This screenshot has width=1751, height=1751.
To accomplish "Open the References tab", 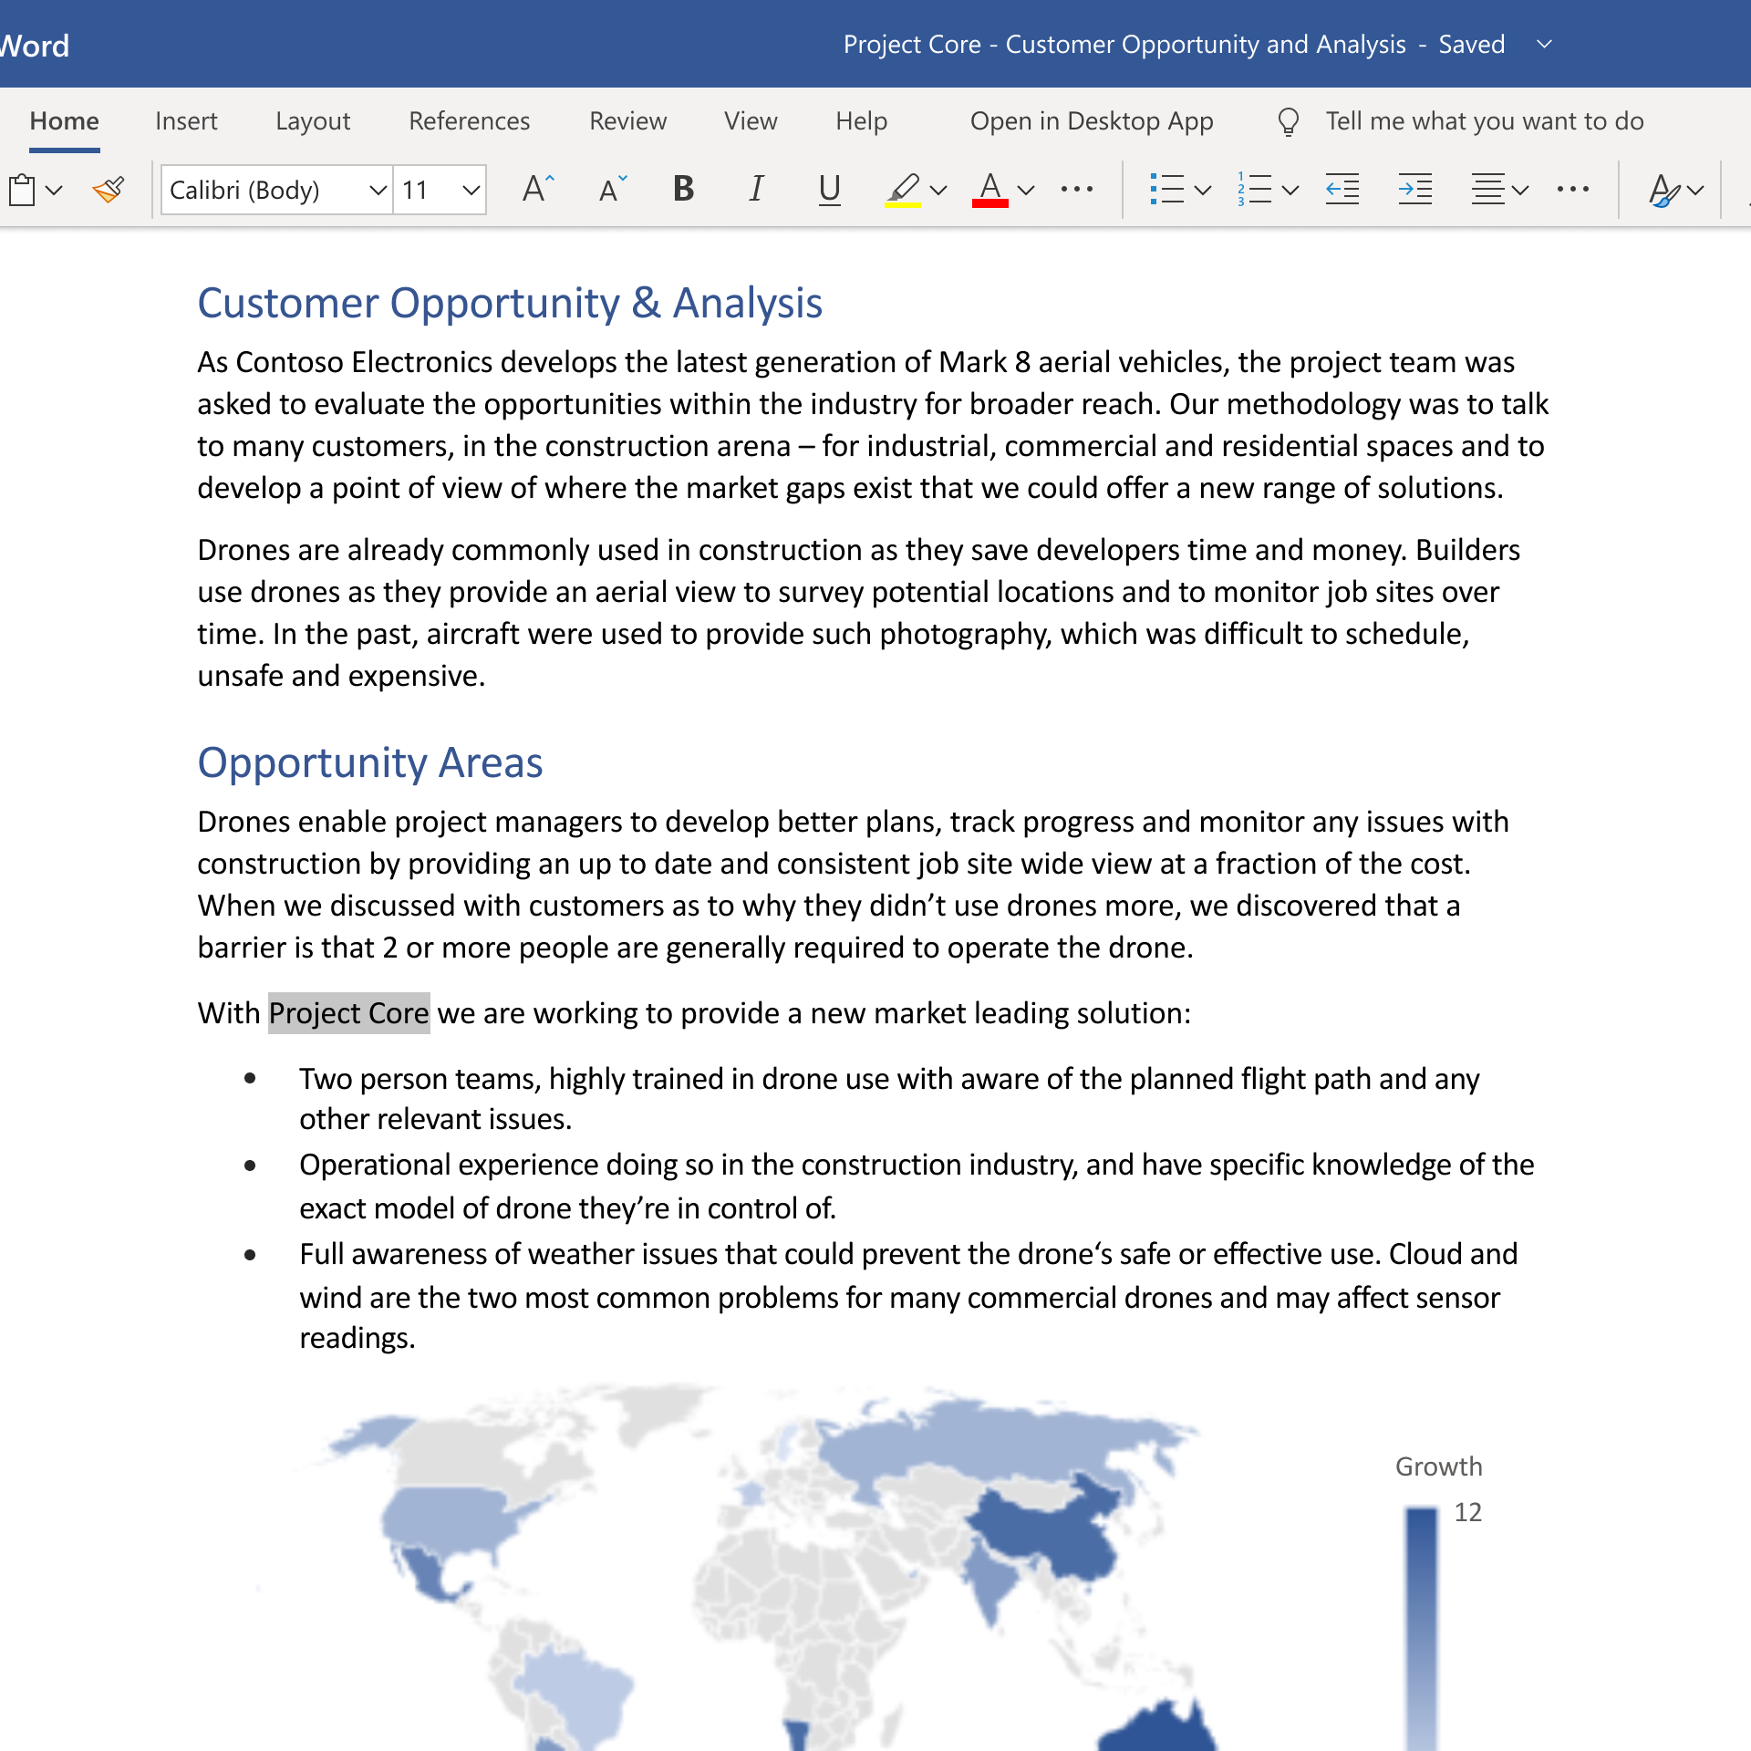I will coord(469,121).
